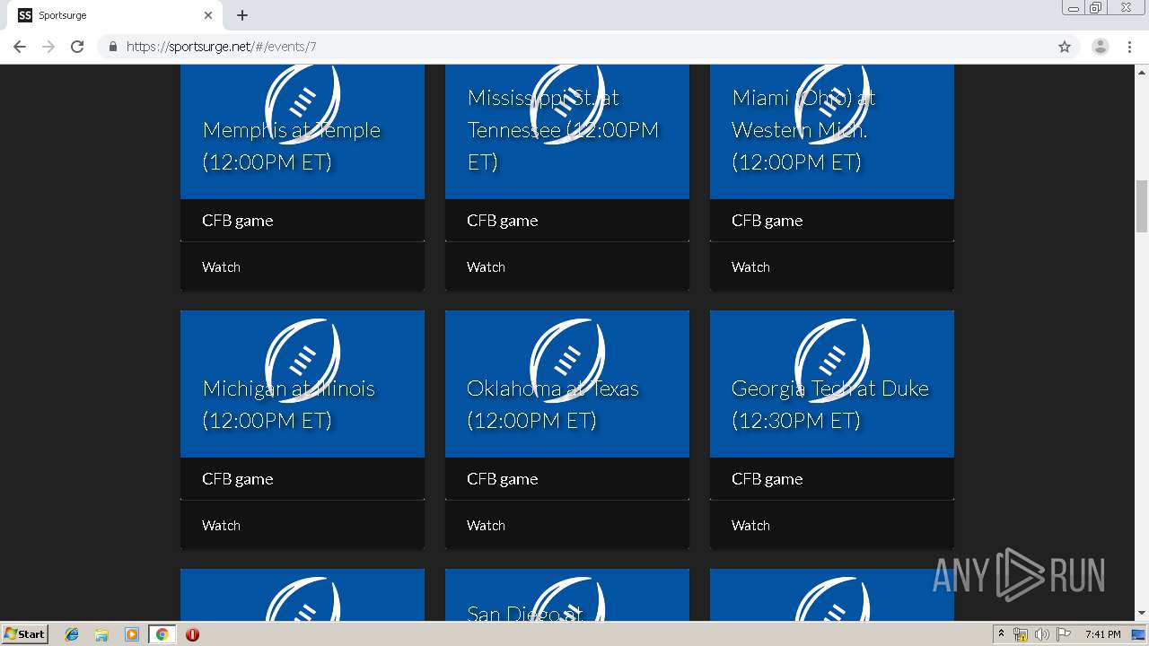Open Mississippi St. at Tennessee card title
Image resolution: width=1149 pixels, height=646 pixels.
point(563,130)
